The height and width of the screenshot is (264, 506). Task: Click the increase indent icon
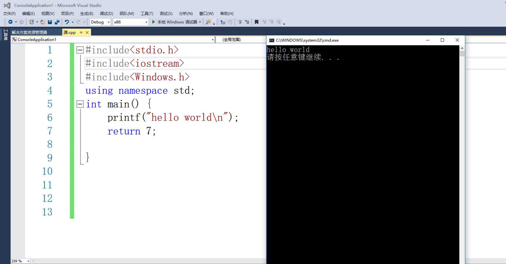coord(230,22)
